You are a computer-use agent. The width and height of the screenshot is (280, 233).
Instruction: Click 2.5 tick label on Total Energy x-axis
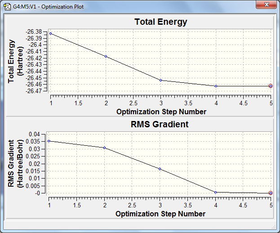pos(133,103)
